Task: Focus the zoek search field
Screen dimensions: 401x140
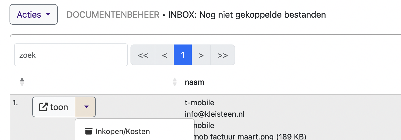Action: pos(71,55)
